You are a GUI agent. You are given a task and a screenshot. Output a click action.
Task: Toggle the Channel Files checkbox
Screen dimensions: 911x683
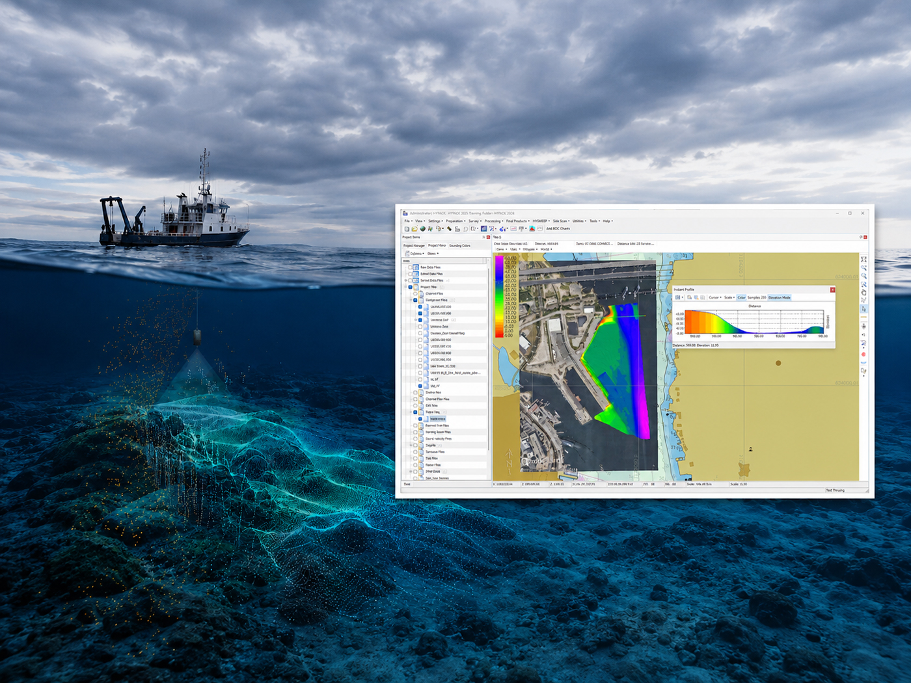pos(415,293)
